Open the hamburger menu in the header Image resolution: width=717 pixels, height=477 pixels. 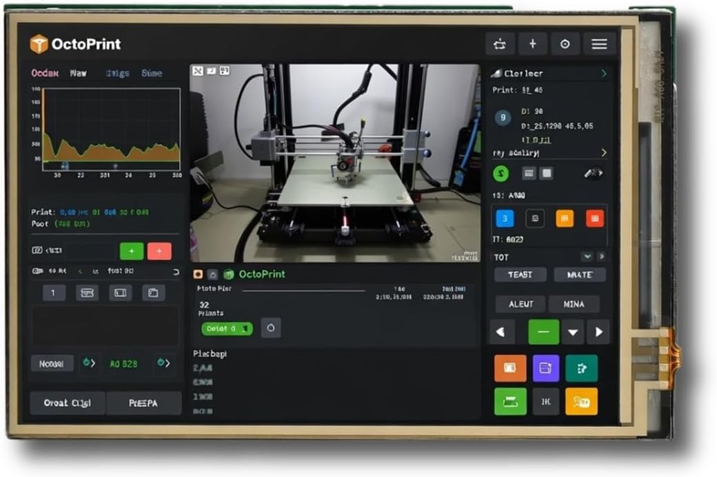tap(599, 44)
